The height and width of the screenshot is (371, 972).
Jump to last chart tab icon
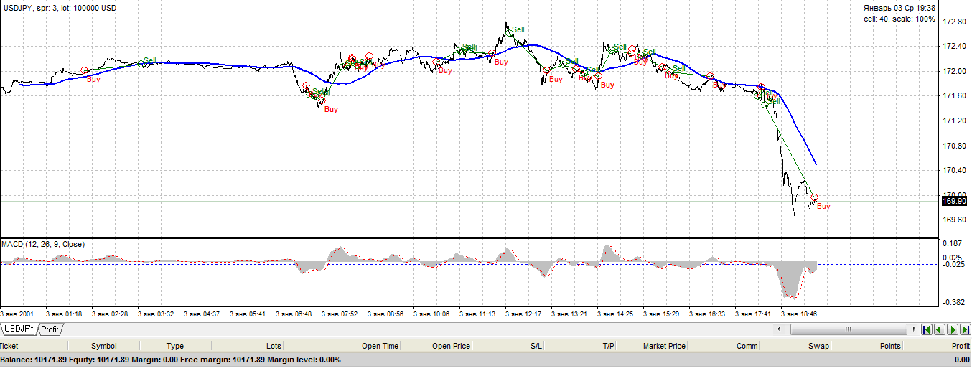965,329
